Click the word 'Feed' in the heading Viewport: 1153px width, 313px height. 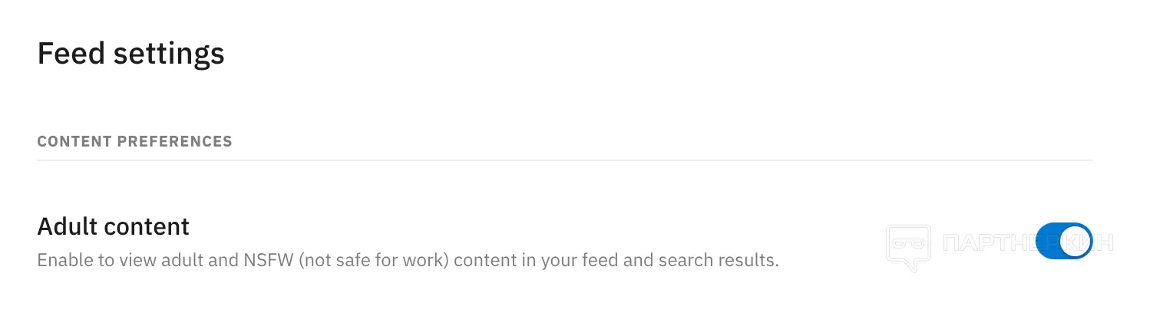70,54
